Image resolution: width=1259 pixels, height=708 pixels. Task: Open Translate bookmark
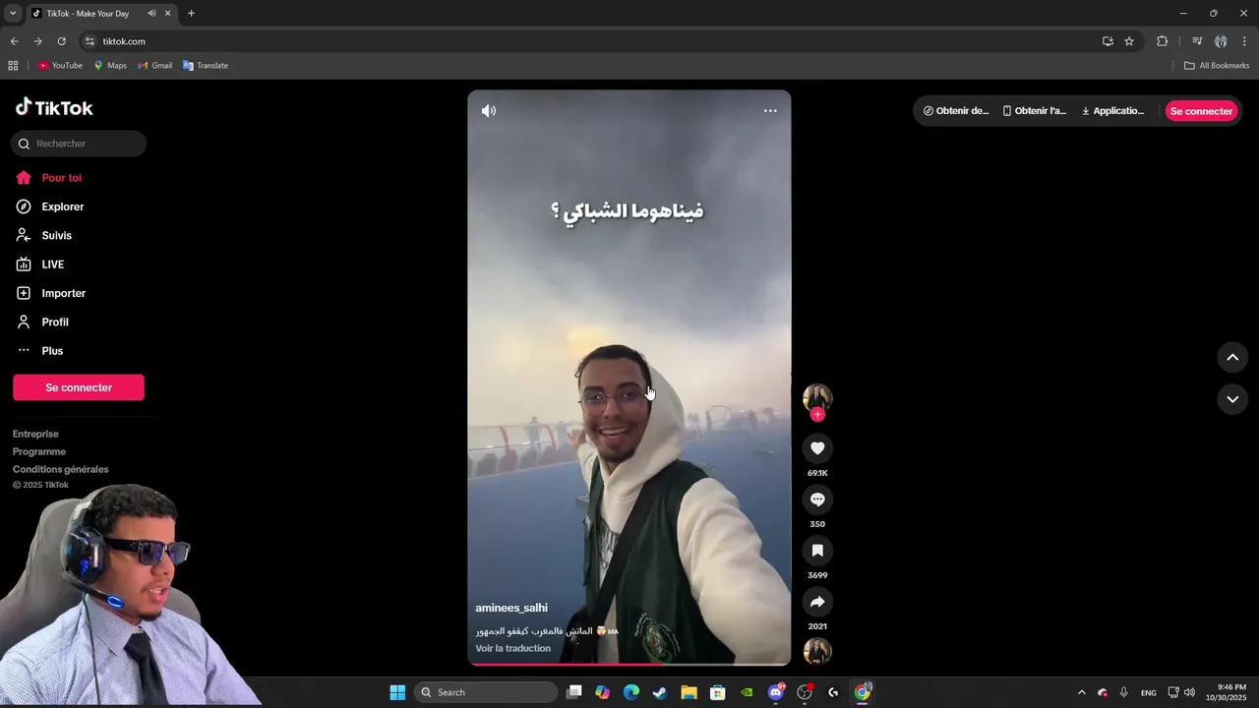(x=206, y=66)
